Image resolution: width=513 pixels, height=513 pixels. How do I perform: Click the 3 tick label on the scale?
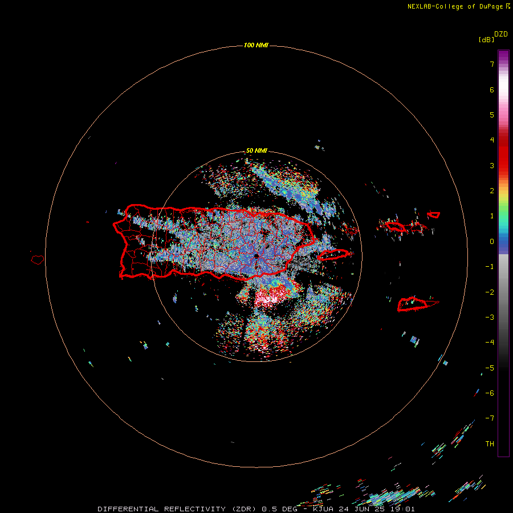pos(492,165)
